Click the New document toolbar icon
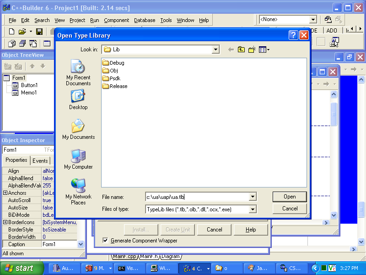366x275 pixels. (x=11, y=31)
